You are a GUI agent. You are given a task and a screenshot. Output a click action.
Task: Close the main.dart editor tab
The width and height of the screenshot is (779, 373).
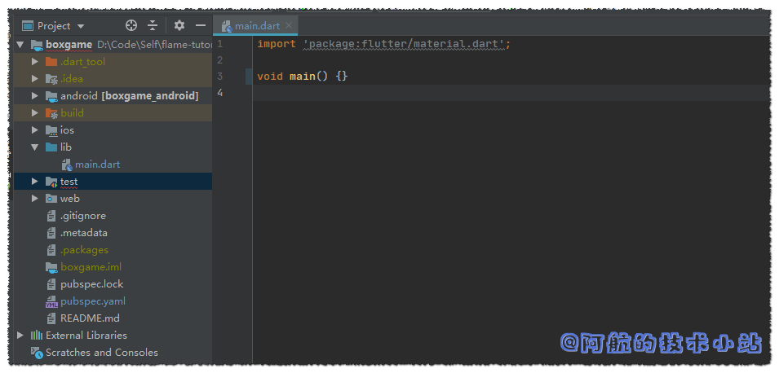290,26
